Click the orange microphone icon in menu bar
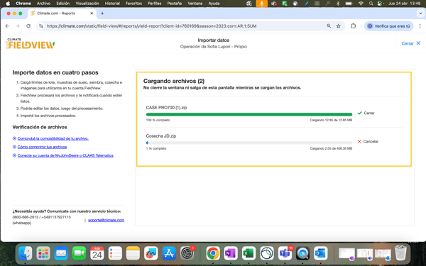The image size is (426, 266). tap(261, 4)
